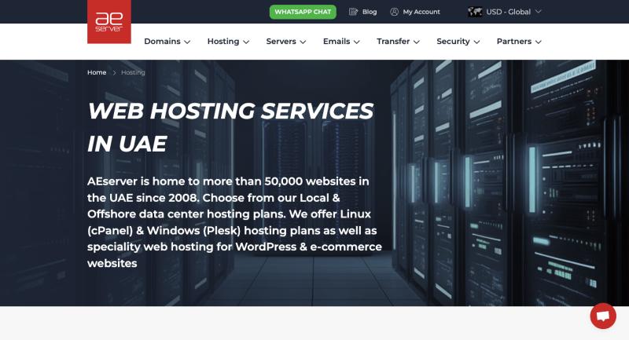
Task: Go to Home breadcrumb link
Action: click(97, 72)
